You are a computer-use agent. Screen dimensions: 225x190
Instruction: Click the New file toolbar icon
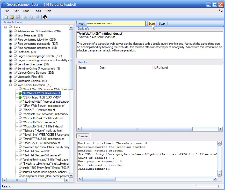pos(6,17)
